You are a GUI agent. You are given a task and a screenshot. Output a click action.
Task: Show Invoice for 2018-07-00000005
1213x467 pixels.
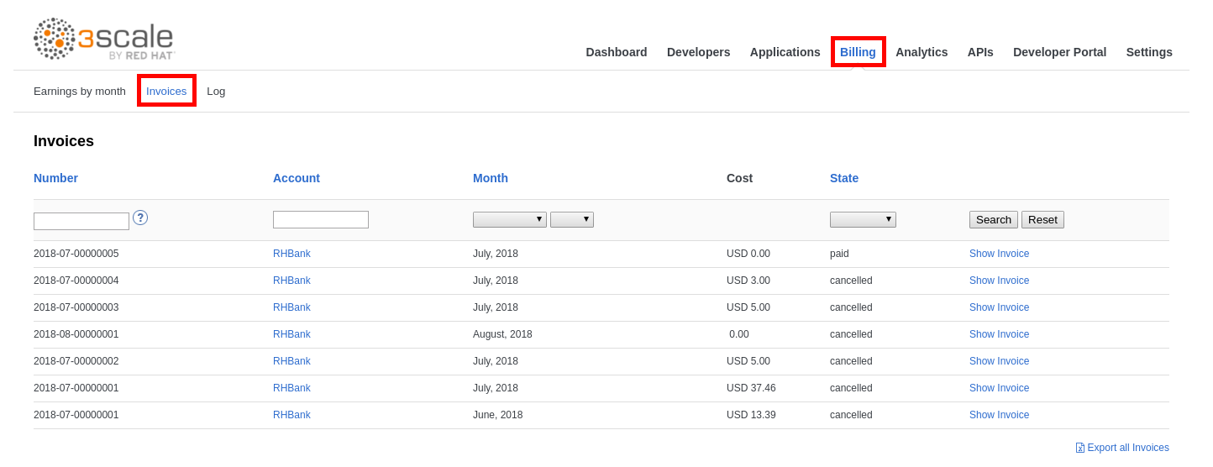click(999, 254)
